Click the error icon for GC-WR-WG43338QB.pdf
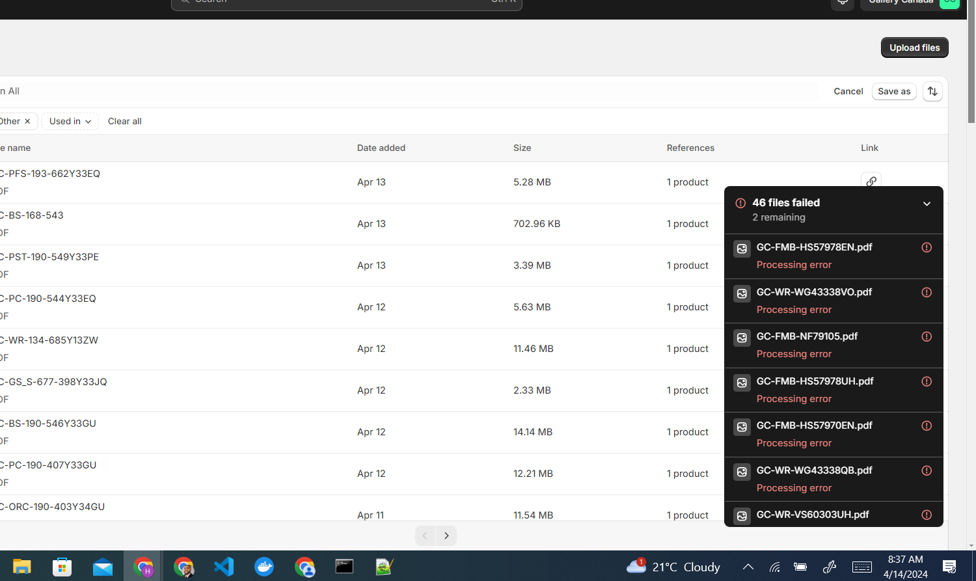Image resolution: width=976 pixels, height=581 pixels. (x=927, y=470)
